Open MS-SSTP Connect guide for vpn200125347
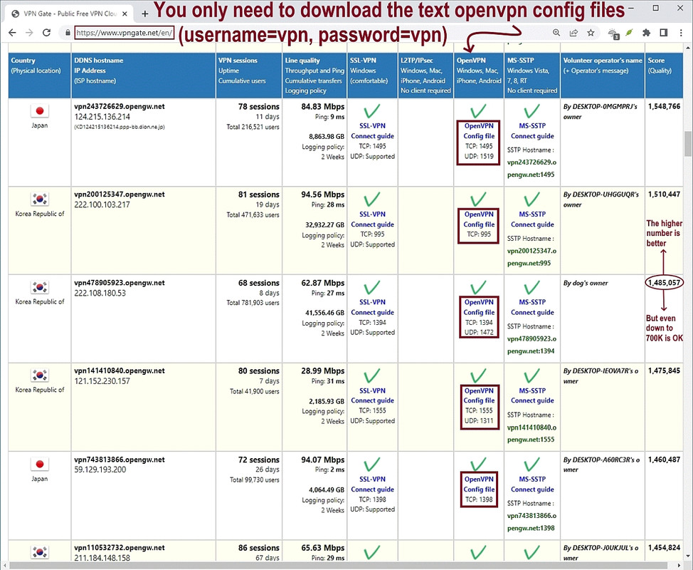 coord(532,219)
